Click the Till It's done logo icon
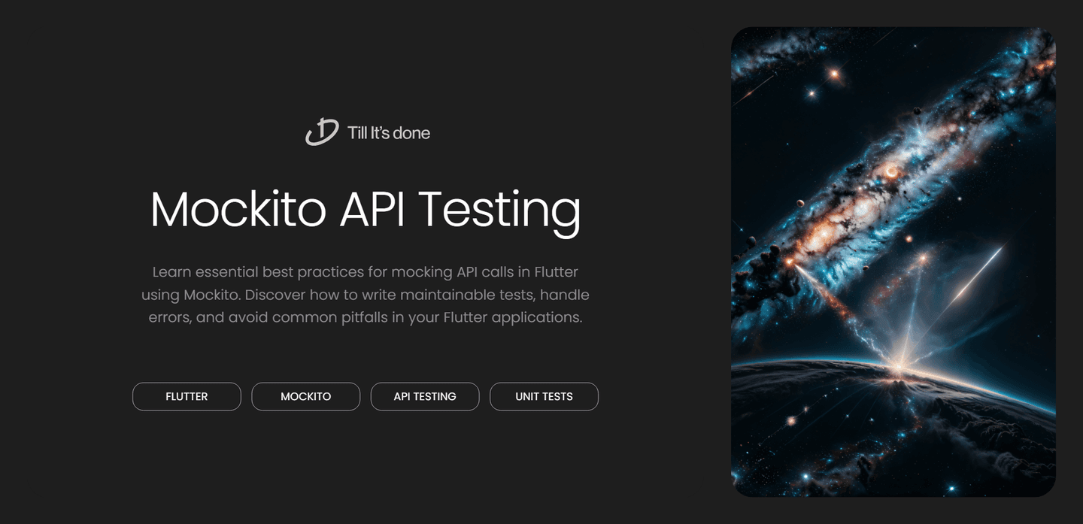 click(x=321, y=132)
